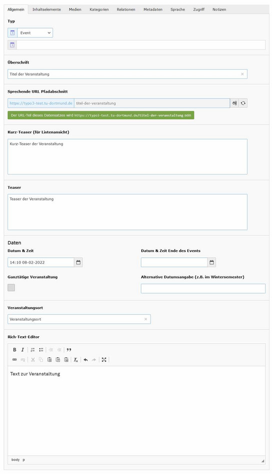Open the Relationen tab

(126, 10)
